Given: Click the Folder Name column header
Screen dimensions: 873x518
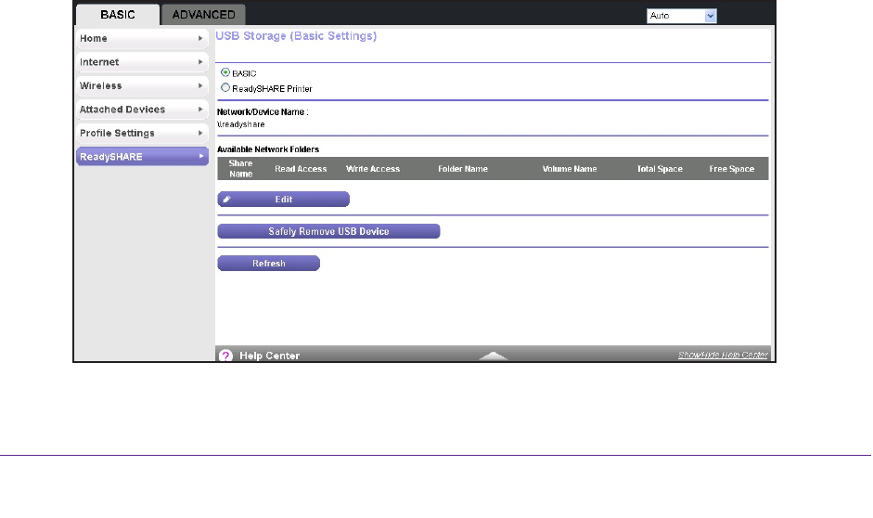Looking at the screenshot, I should (463, 169).
